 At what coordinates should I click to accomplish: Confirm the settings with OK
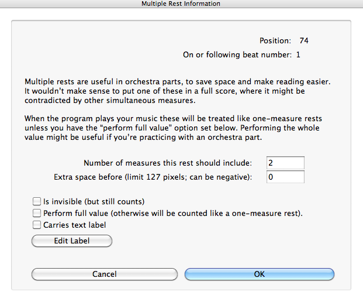pos(260,274)
